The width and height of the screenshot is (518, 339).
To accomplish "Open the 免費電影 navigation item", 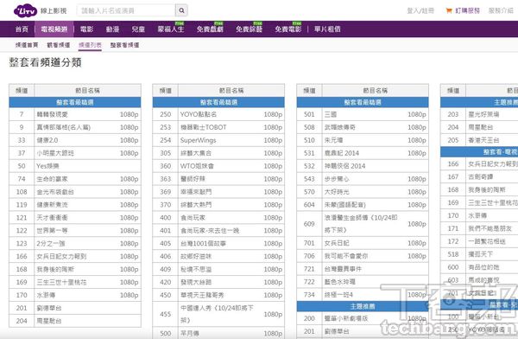I will pos(288,29).
